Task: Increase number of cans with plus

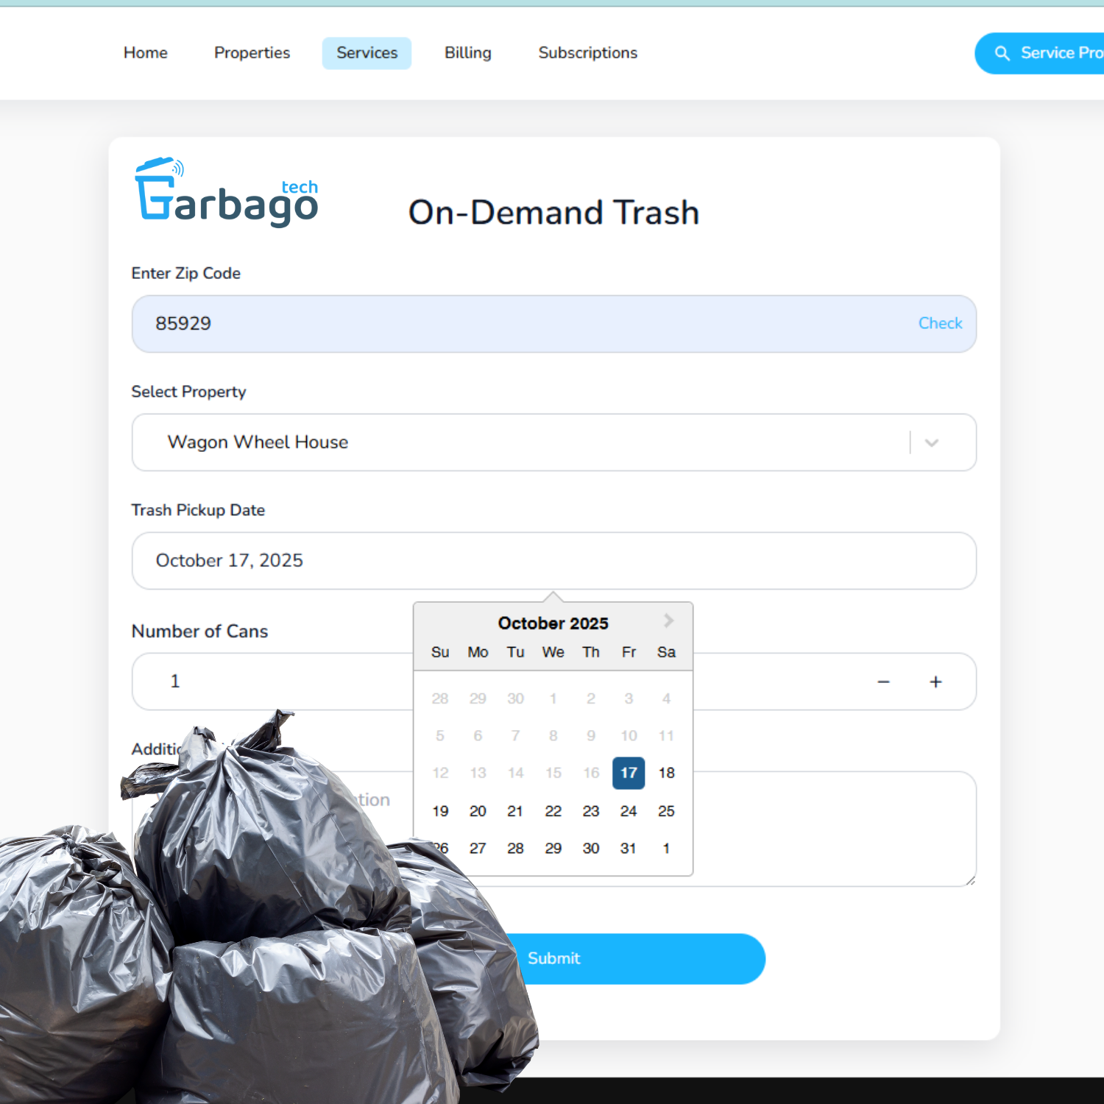Action: (935, 682)
